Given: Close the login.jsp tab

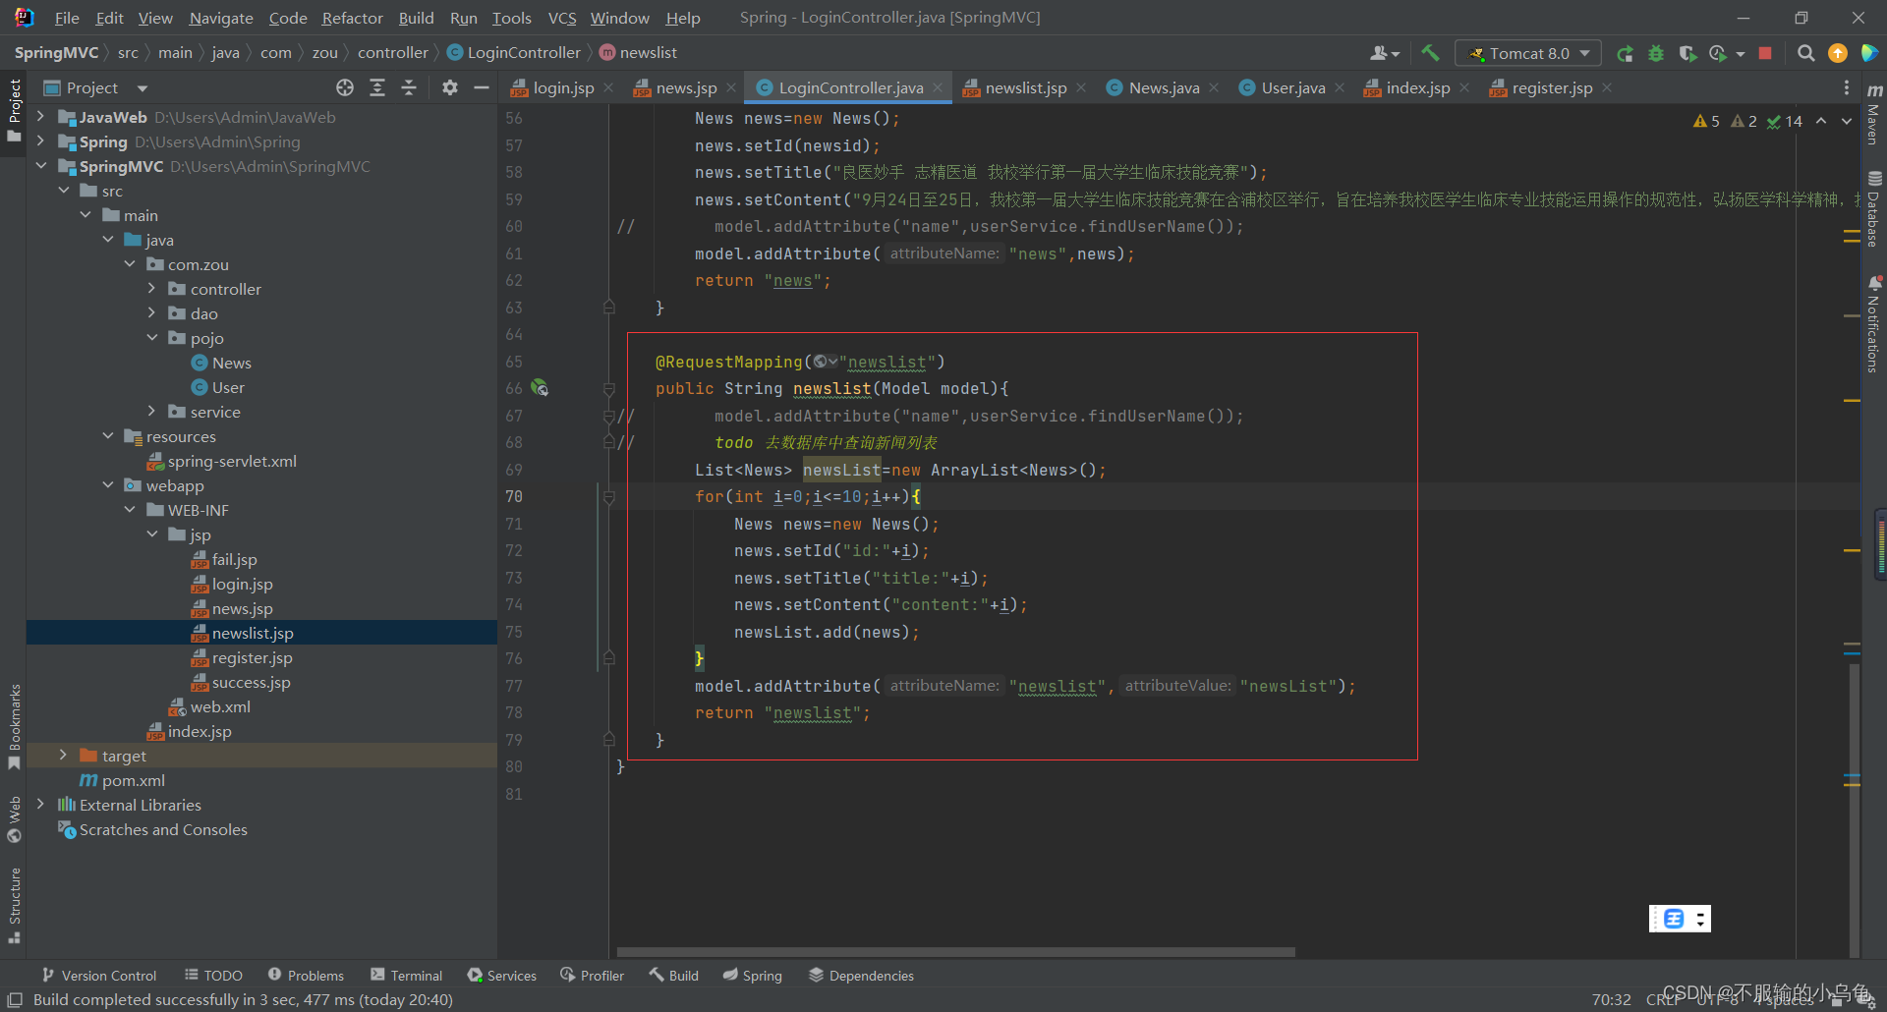Looking at the screenshot, I should coord(609,87).
